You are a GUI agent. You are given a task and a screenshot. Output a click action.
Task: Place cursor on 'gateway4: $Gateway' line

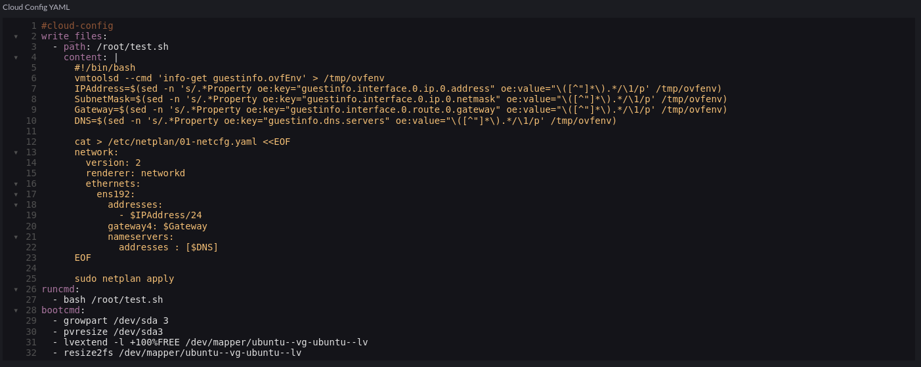pos(158,226)
